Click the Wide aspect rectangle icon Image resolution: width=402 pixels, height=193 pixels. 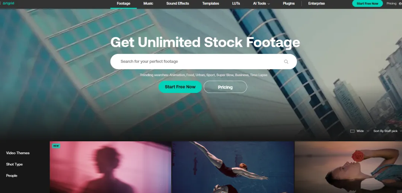pos(352,131)
